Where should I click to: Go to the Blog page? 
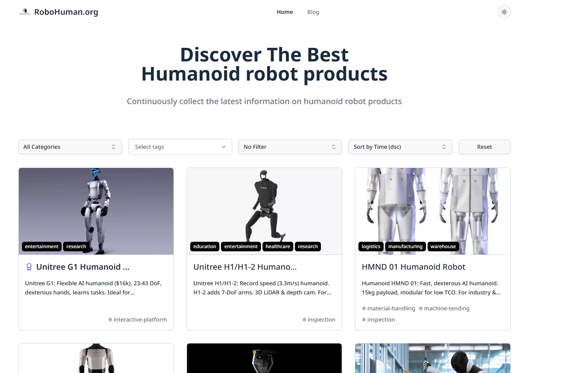[313, 12]
